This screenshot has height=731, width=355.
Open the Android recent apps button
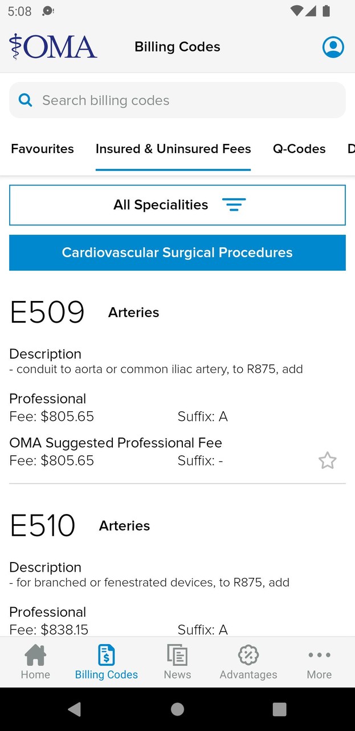coord(279,709)
